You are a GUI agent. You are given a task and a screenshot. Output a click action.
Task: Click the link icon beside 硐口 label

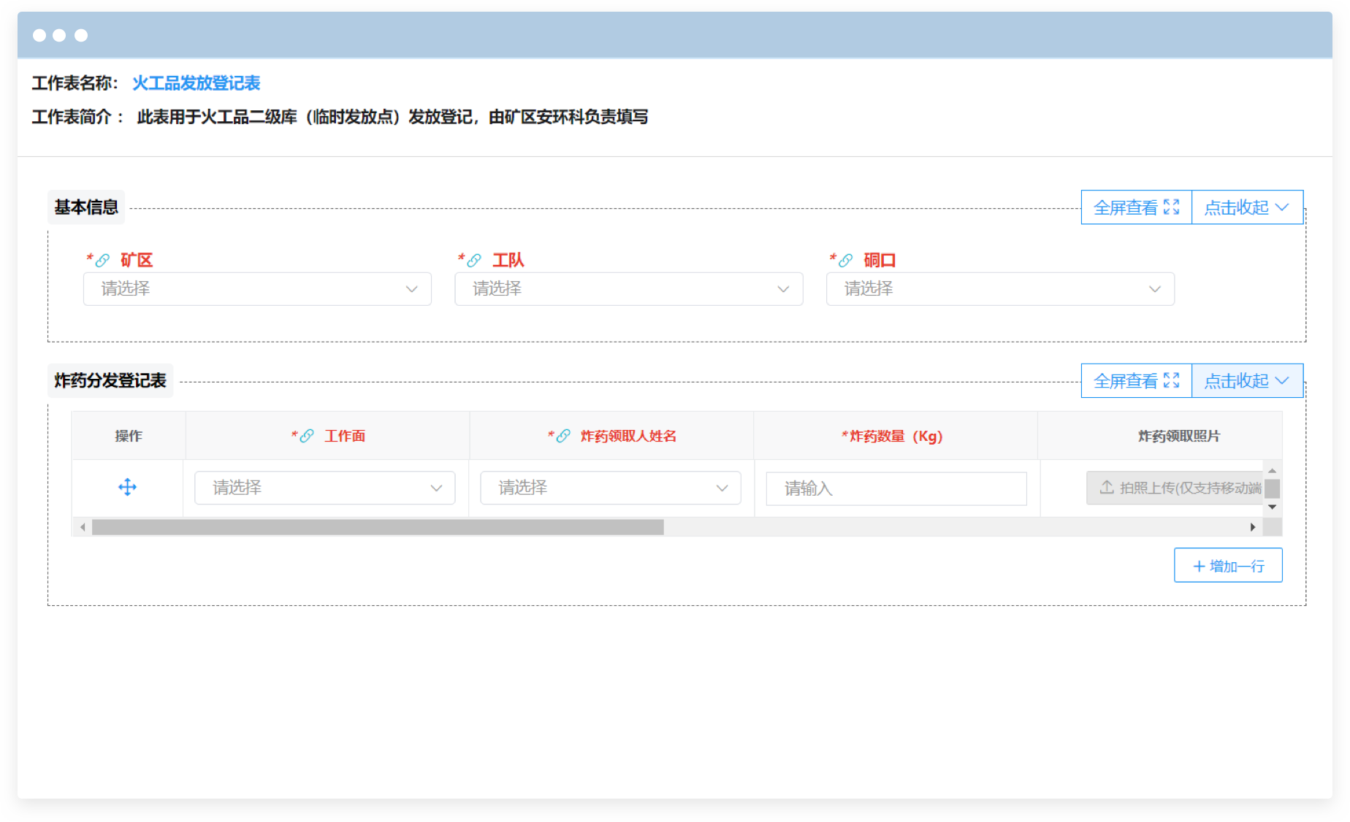846,261
